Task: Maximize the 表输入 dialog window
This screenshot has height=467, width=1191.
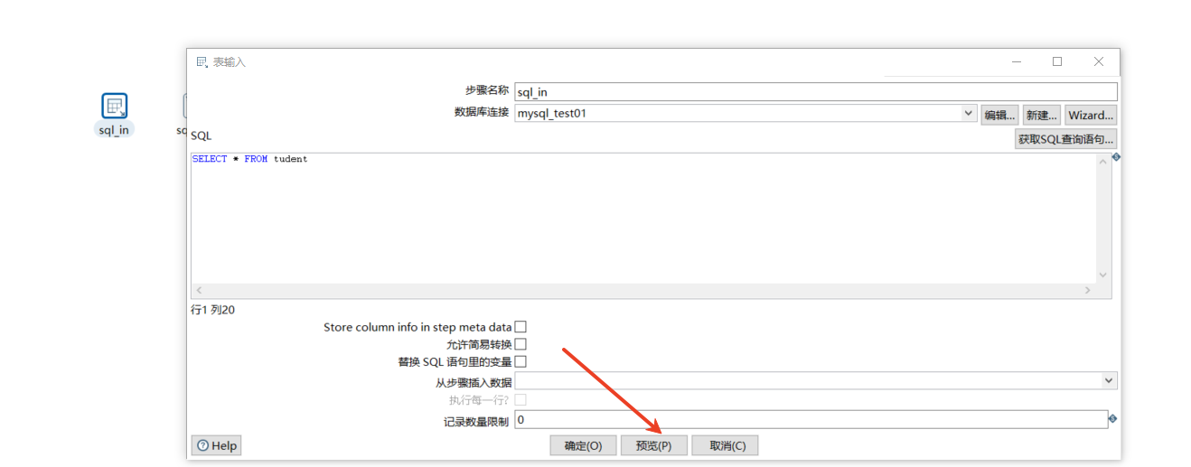Action: 1057,61
